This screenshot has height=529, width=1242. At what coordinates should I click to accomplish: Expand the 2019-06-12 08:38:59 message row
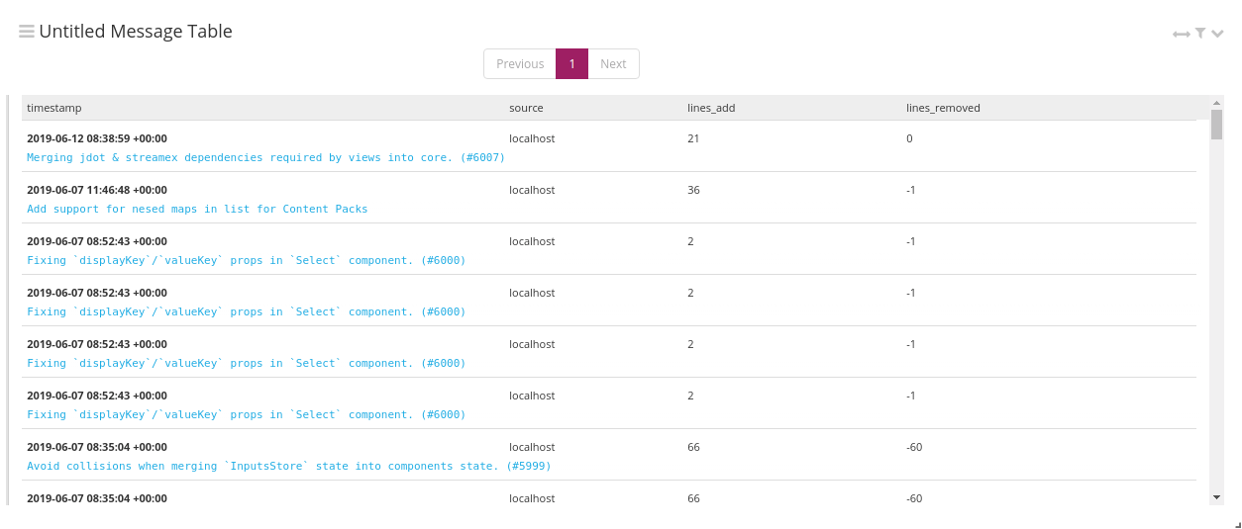click(97, 138)
